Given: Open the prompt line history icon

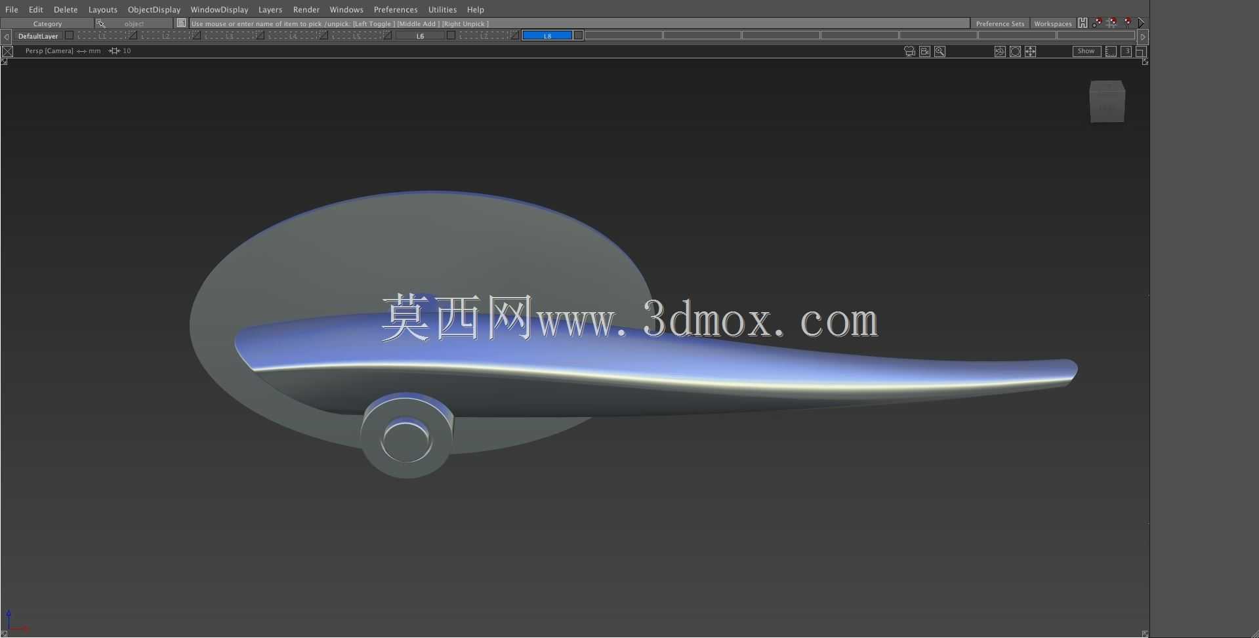Looking at the screenshot, I should click(181, 23).
